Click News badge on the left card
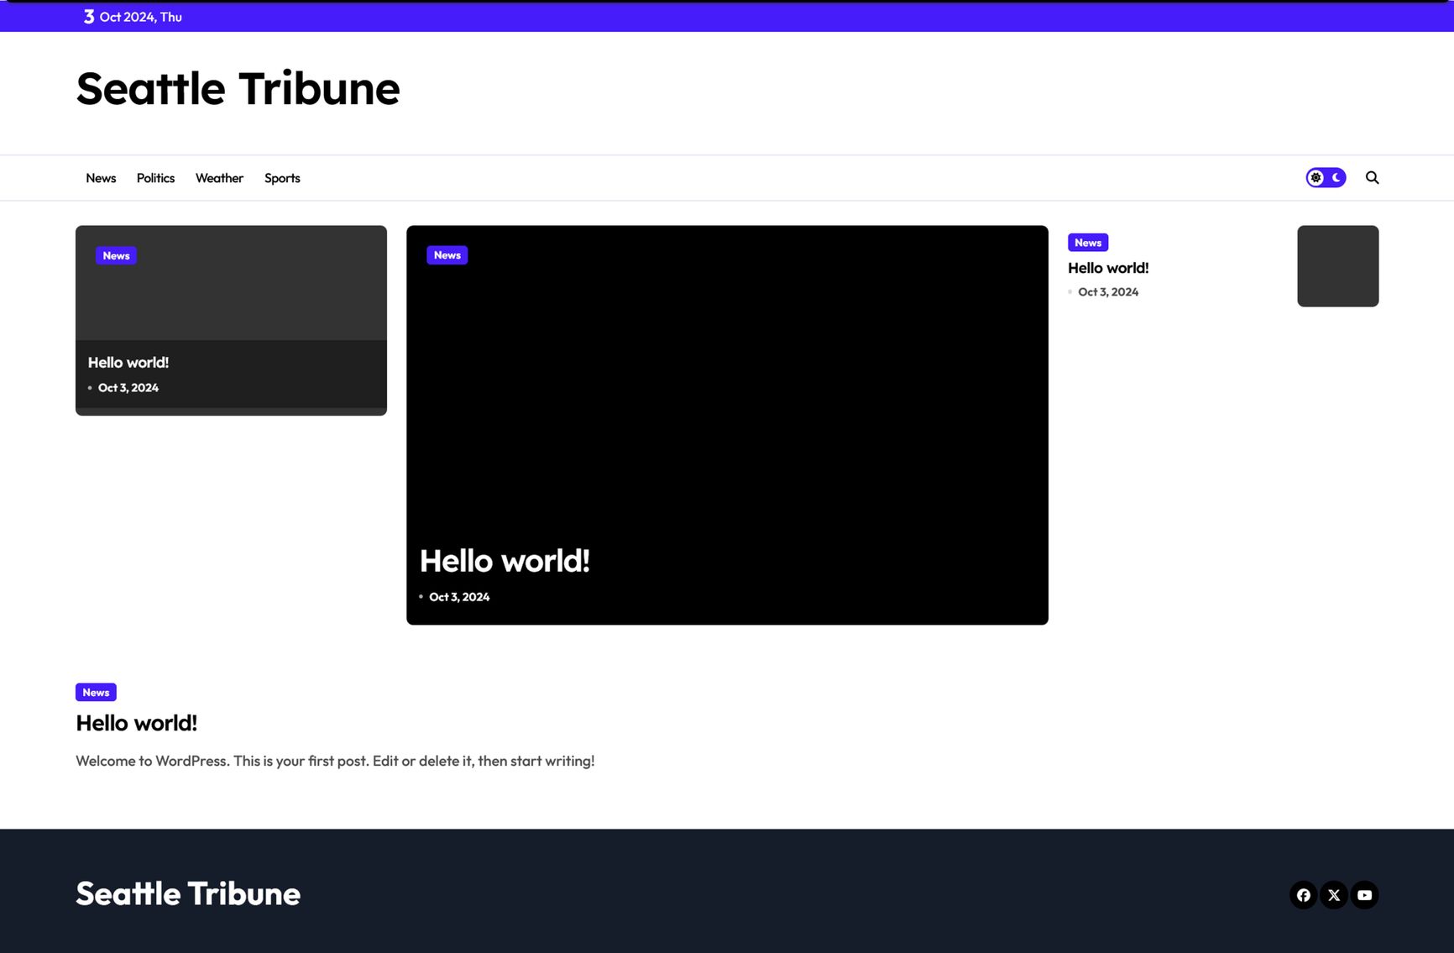The image size is (1454, 953). (x=116, y=256)
